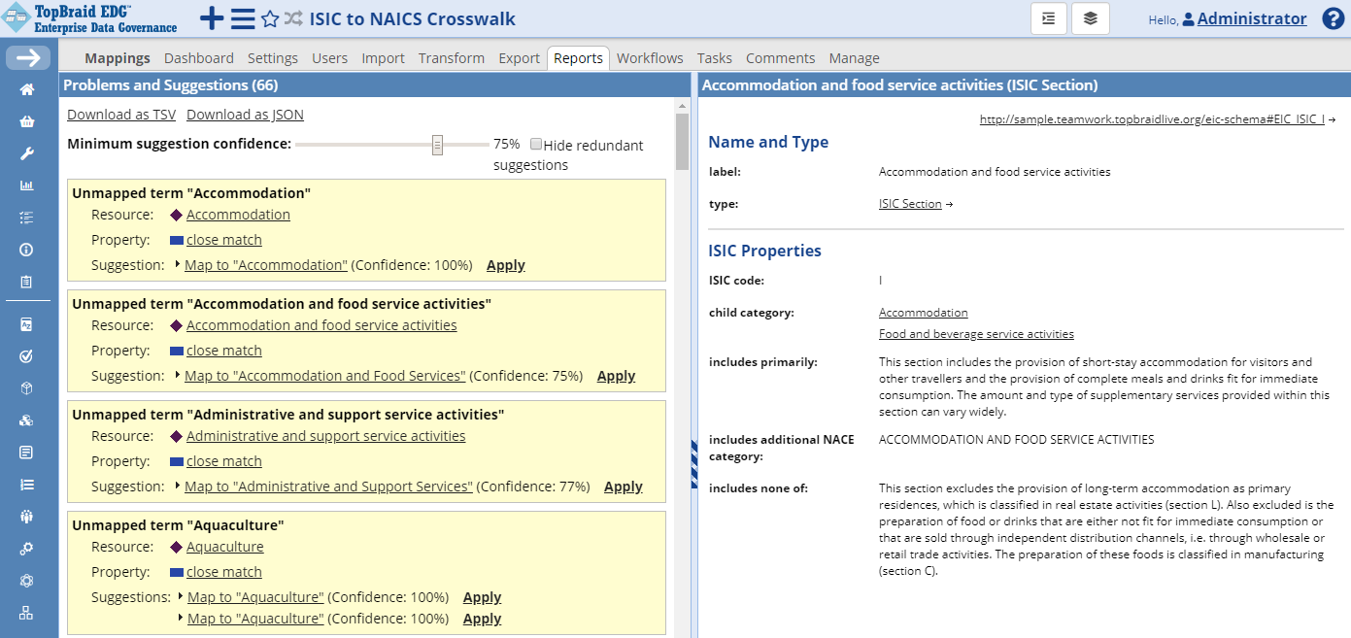Toggle Hide redundant suggestions checkbox
Screen dimensions: 1351x638
point(536,144)
